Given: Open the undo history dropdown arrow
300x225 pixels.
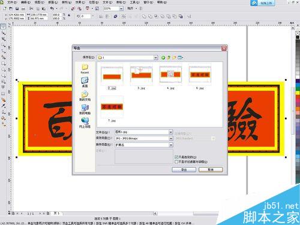Looking at the screenshot, I should 56,8.
